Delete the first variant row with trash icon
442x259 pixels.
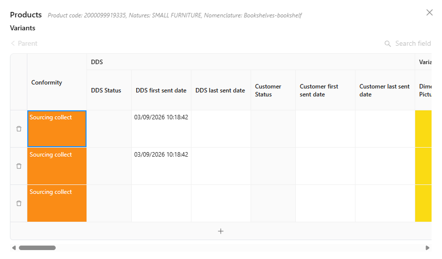click(x=19, y=129)
